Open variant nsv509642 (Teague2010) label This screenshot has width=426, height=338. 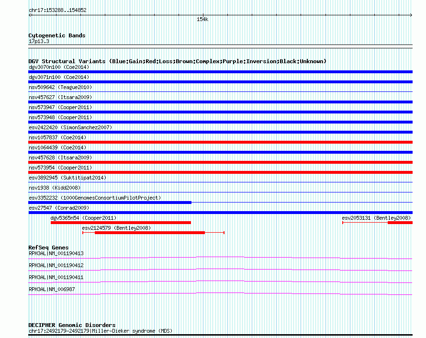[x=60, y=87]
